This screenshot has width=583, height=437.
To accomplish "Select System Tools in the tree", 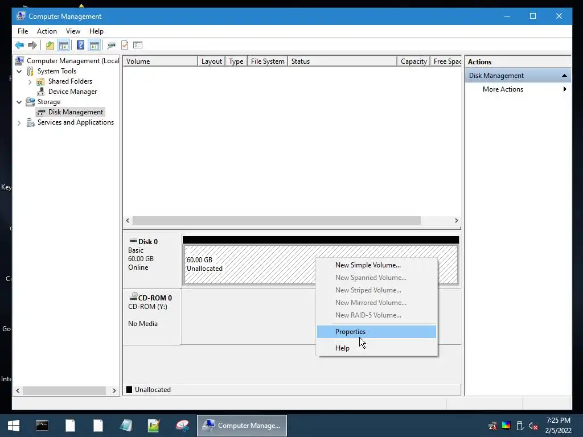I will tap(56, 71).
